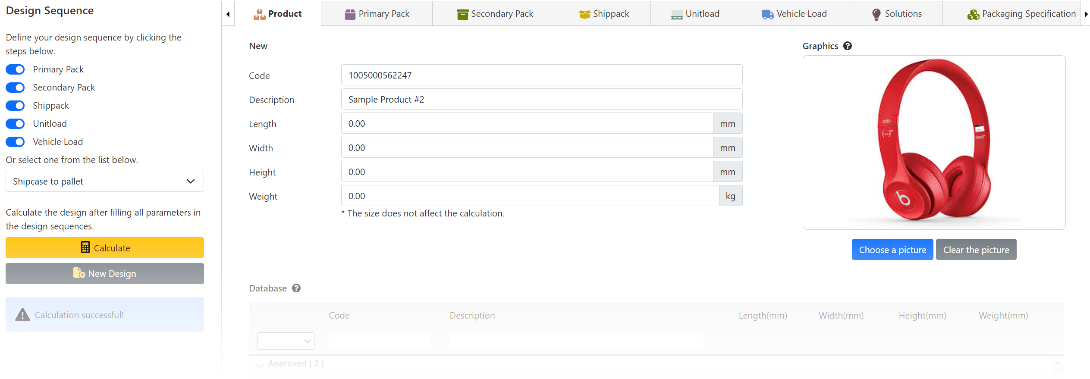Click the Database help question mark icon

click(296, 288)
